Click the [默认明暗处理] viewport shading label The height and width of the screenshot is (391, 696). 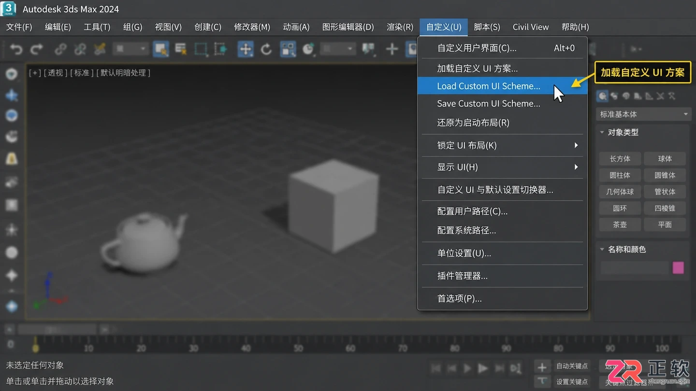123,73
